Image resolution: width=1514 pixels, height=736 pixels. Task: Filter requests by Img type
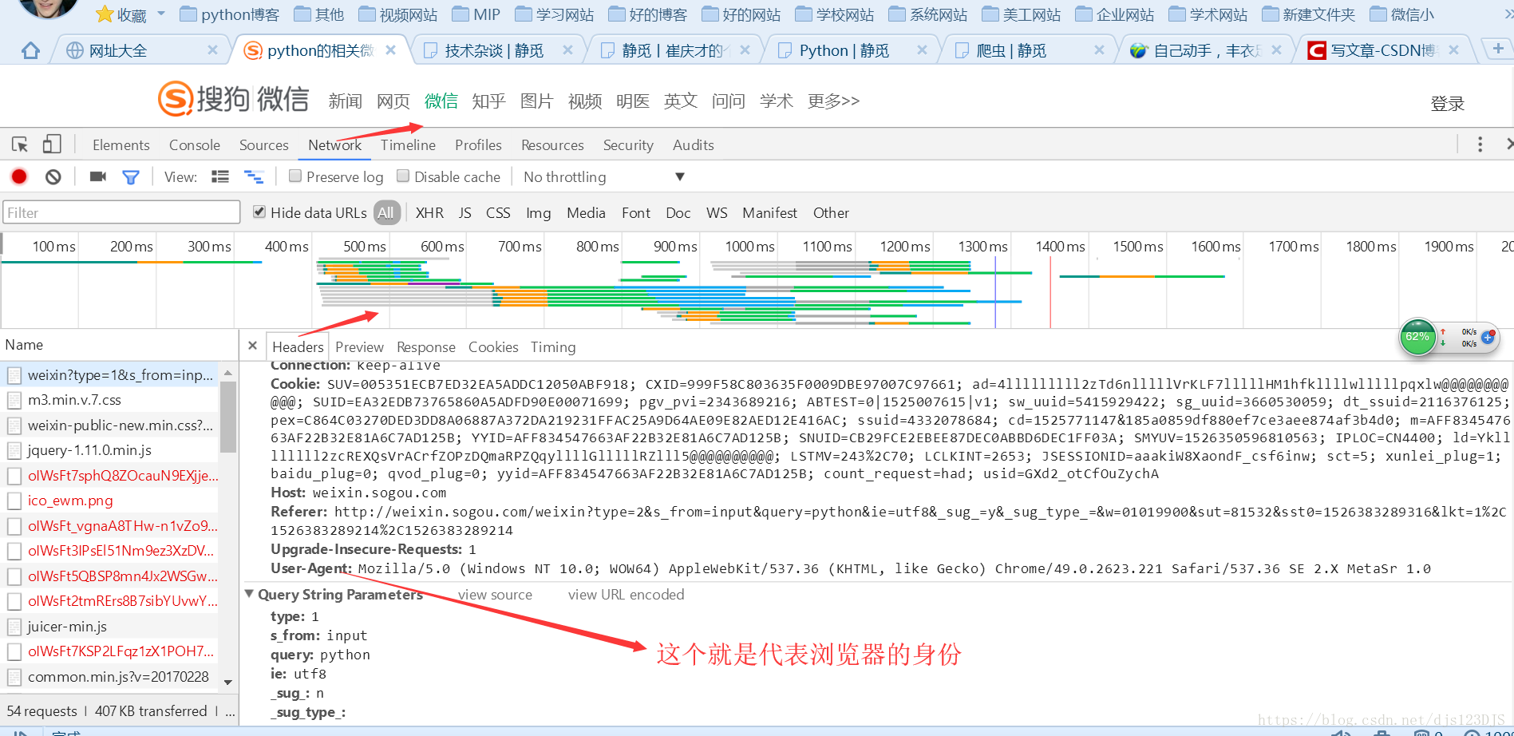[538, 212]
